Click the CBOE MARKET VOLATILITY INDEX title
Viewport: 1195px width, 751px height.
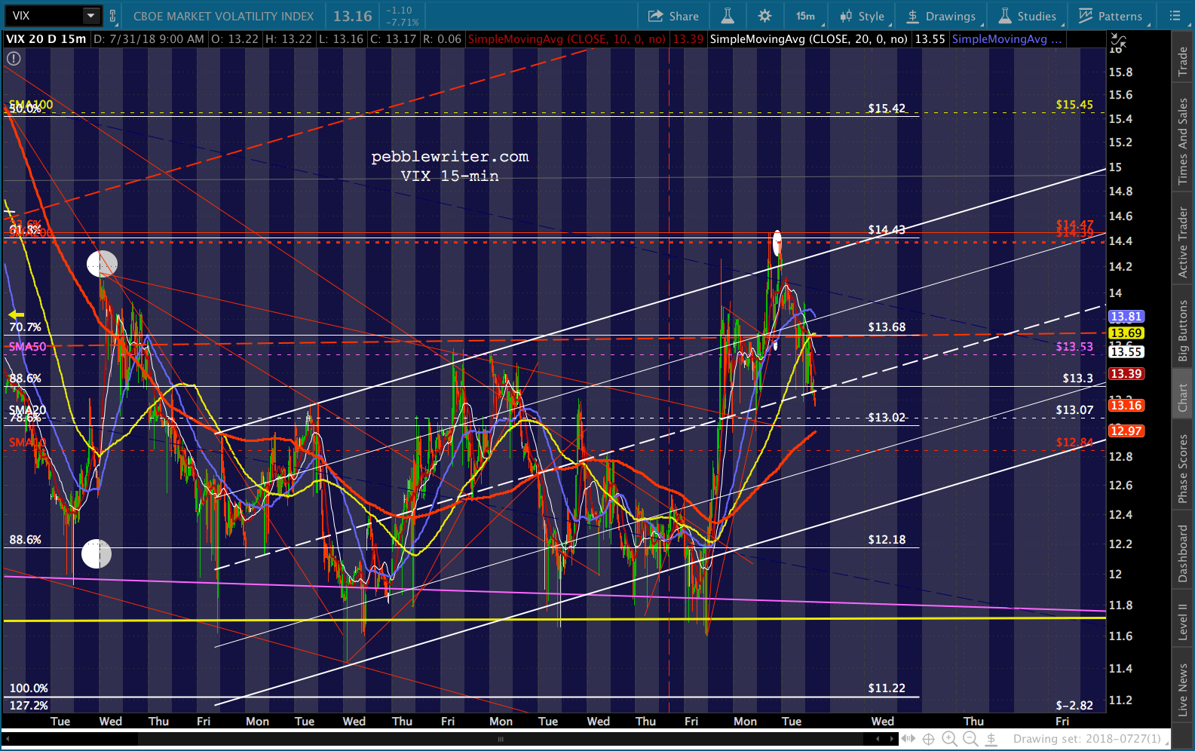223,16
